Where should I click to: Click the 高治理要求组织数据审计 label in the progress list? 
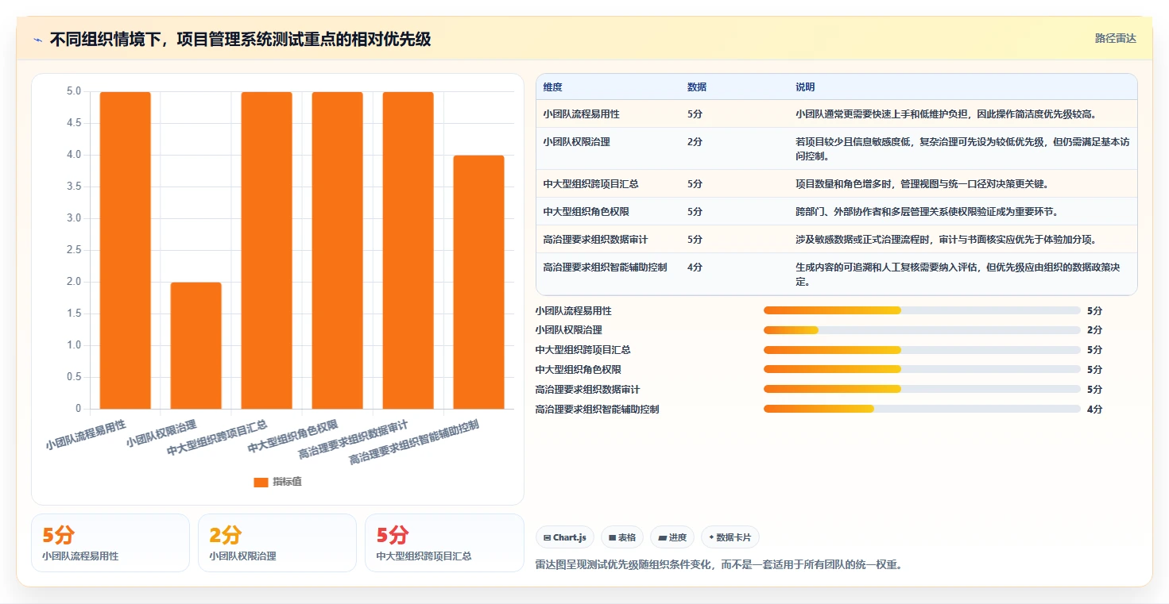pyautogui.click(x=587, y=389)
